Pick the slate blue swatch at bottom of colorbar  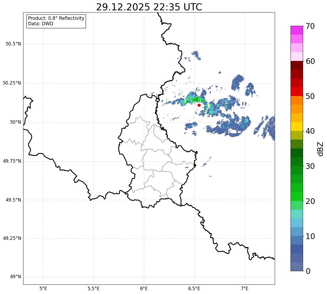point(297,267)
